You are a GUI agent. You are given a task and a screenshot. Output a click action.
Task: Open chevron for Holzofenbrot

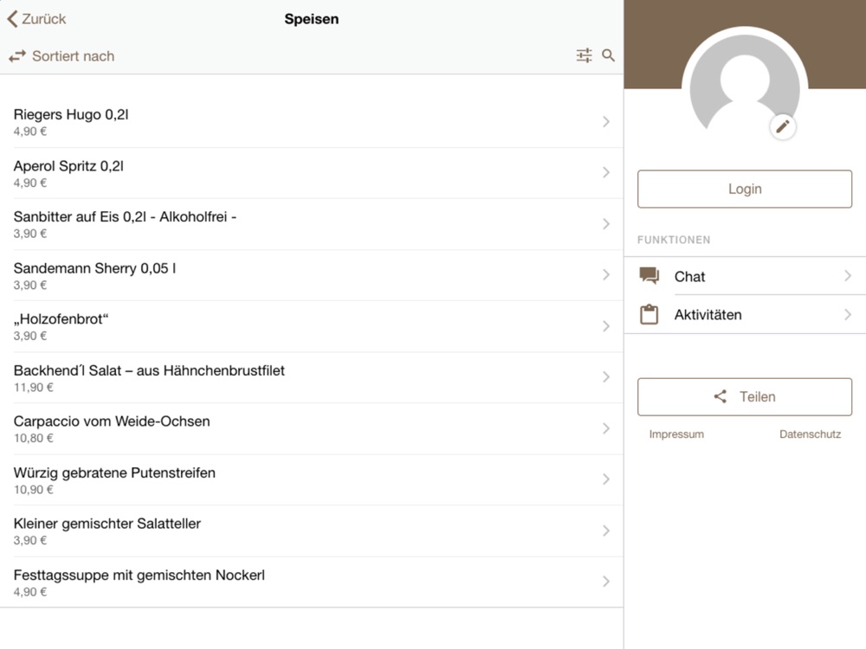click(x=606, y=326)
